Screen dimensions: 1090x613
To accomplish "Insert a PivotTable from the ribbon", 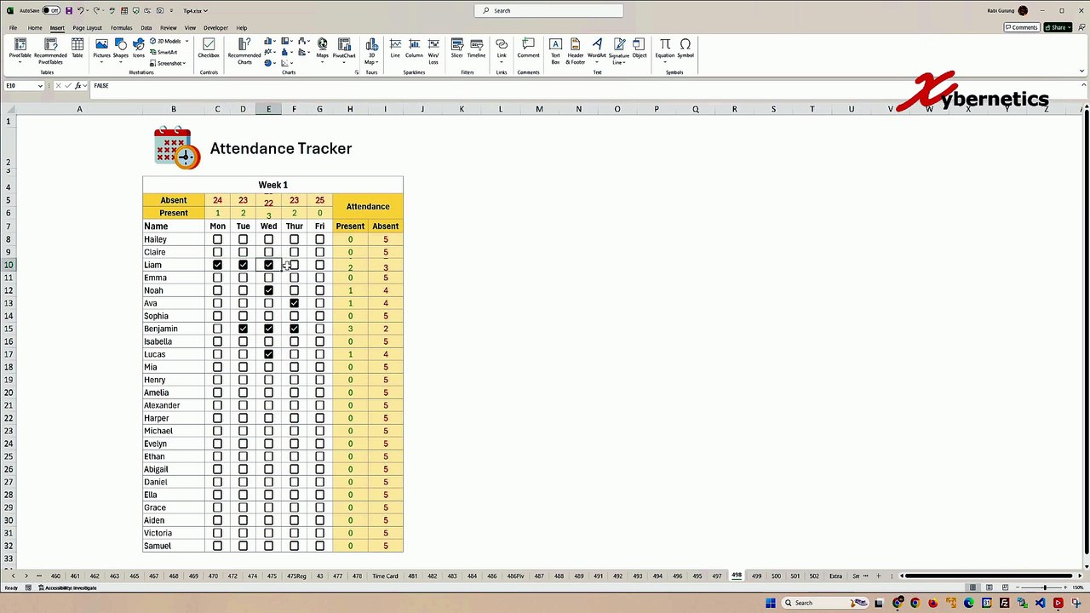I will pos(20,49).
